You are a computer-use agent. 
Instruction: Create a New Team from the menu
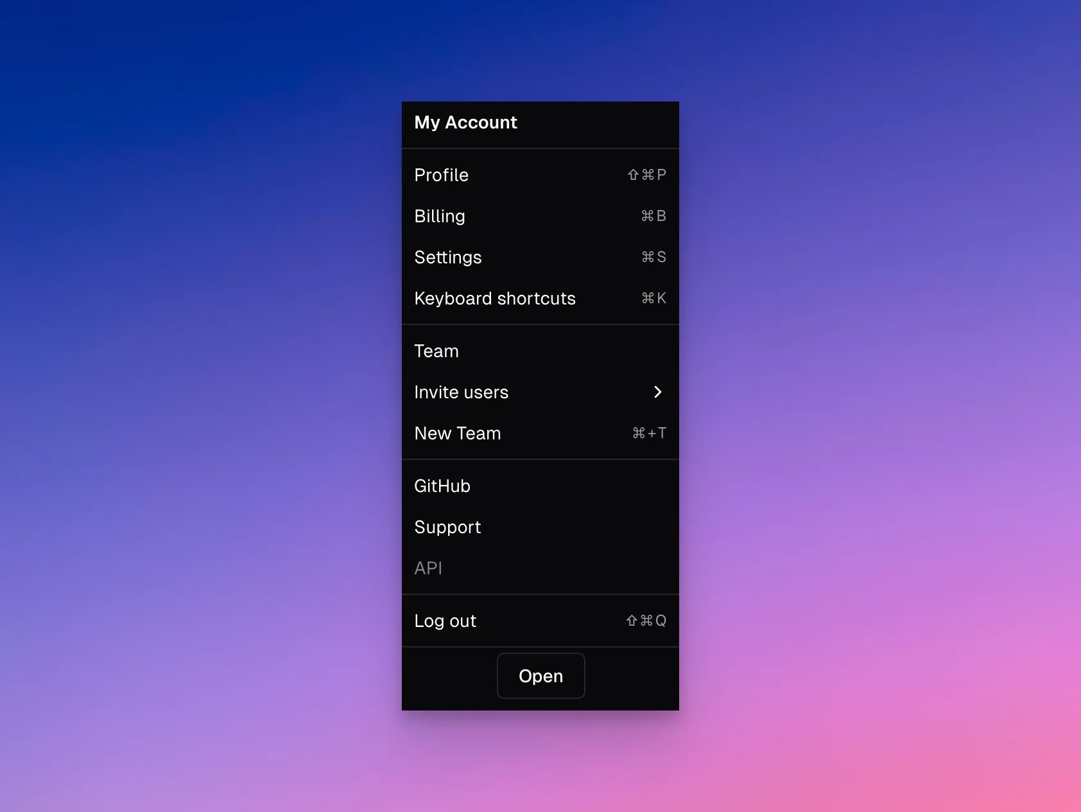pos(540,433)
